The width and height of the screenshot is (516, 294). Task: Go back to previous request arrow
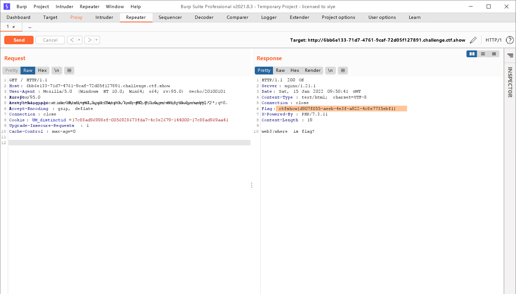[72, 40]
